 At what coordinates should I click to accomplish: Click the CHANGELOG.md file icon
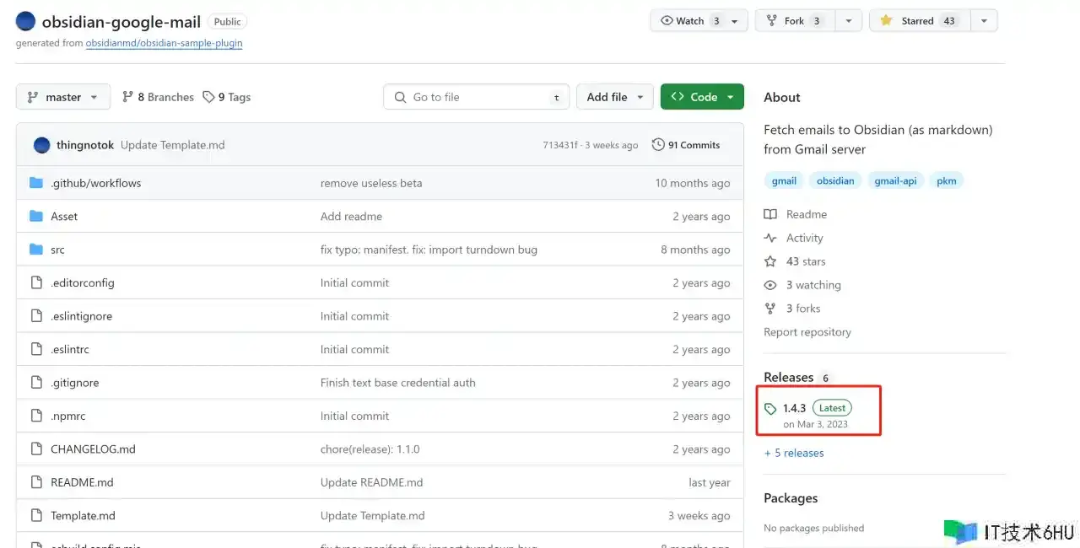coord(35,449)
